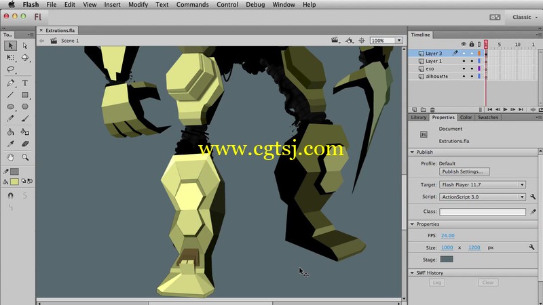Select the Lasso tool

point(10,69)
